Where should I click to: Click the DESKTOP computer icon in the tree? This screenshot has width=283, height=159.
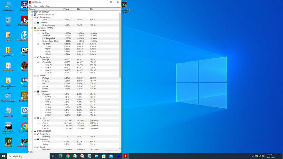(x=32, y=12)
